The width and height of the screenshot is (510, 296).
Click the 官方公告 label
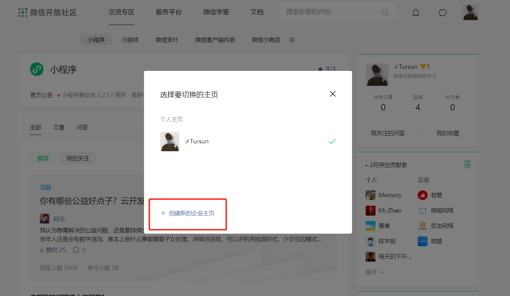tap(42, 95)
